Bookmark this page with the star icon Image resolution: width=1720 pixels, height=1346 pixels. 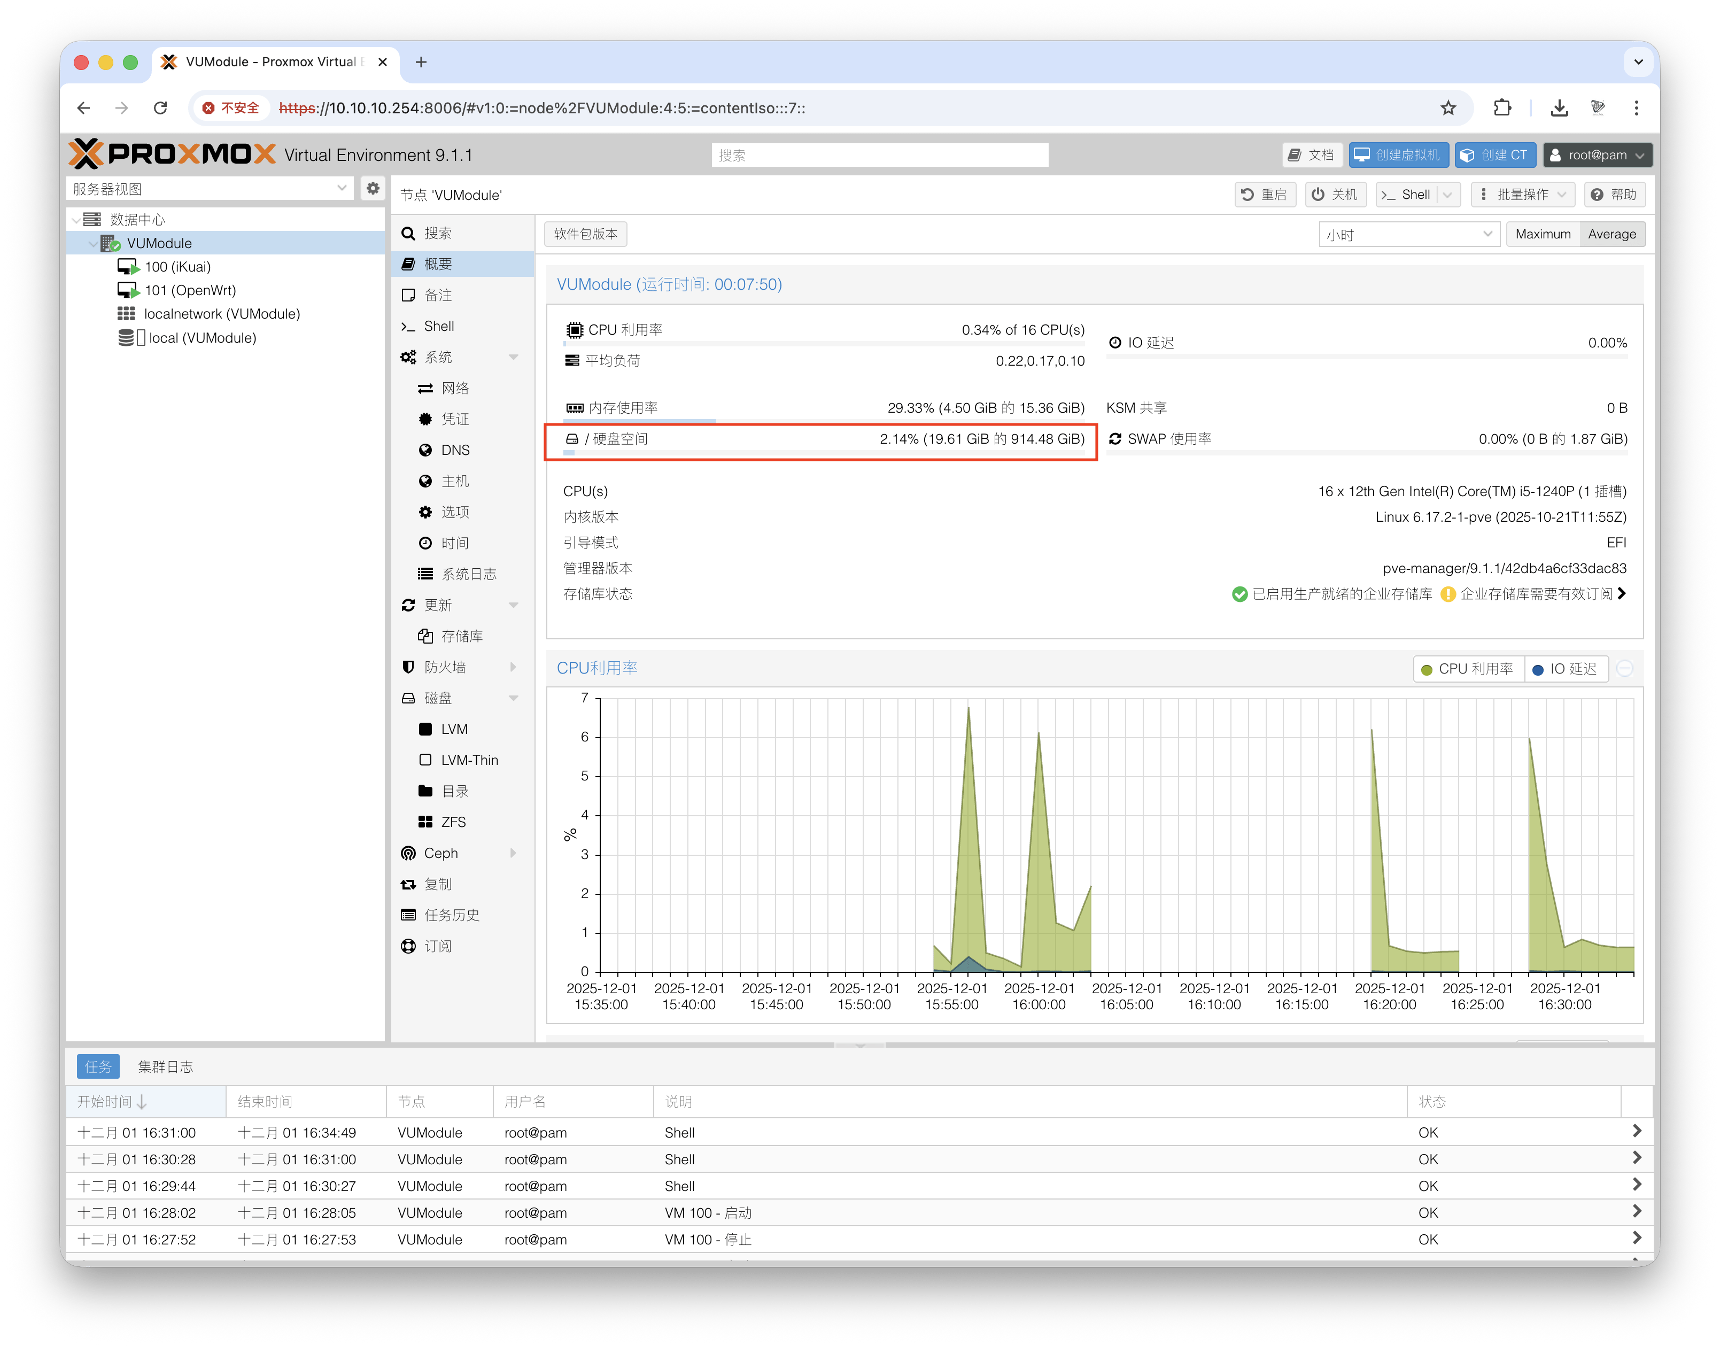tap(1448, 108)
